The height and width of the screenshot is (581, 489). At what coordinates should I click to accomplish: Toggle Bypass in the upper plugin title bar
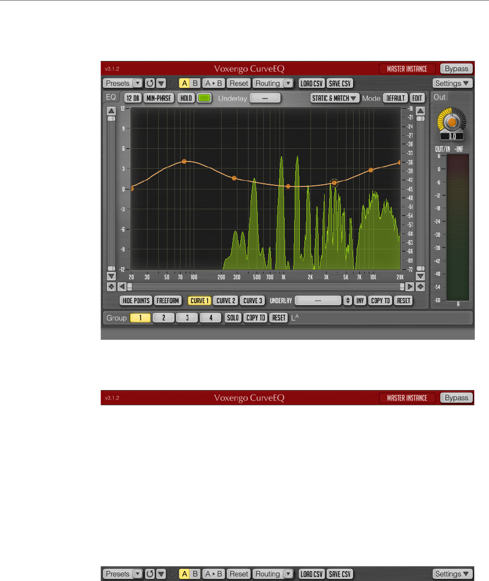click(x=457, y=69)
